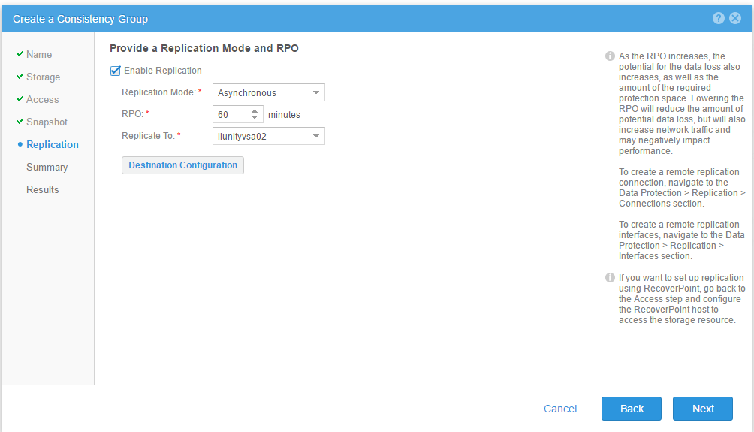
Task: Click the Next button
Action: pos(703,409)
